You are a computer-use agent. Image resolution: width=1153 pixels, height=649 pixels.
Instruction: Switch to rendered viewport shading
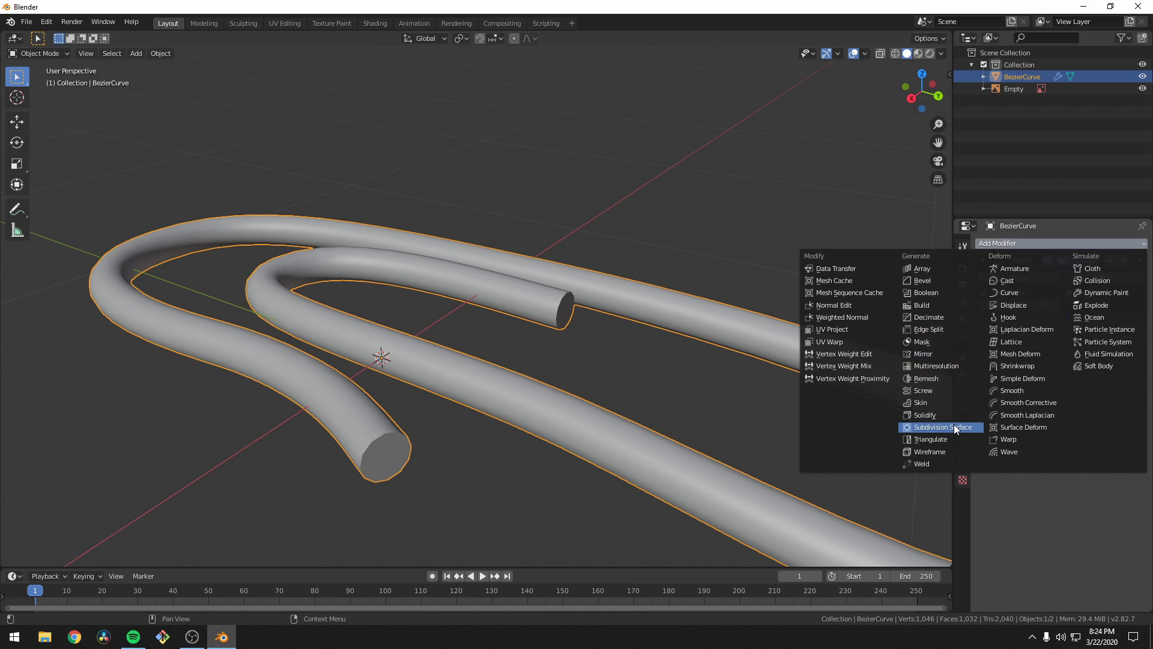pos(930,53)
